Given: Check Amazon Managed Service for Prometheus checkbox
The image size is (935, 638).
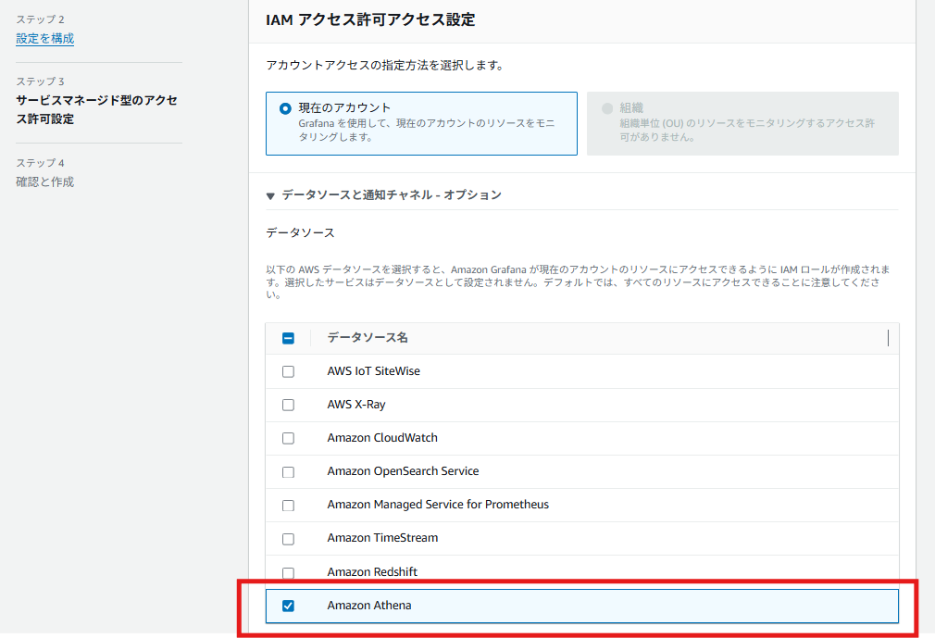Looking at the screenshot, I should point(288,506).
